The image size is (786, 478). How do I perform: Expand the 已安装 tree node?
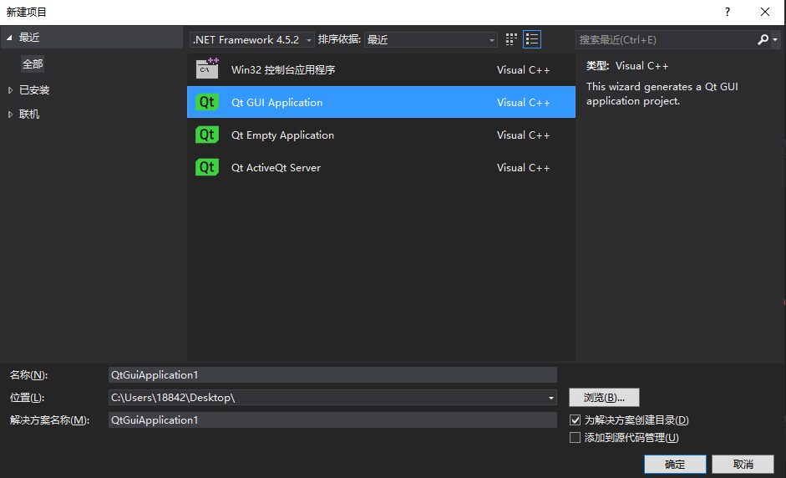(x=10, y=90)
